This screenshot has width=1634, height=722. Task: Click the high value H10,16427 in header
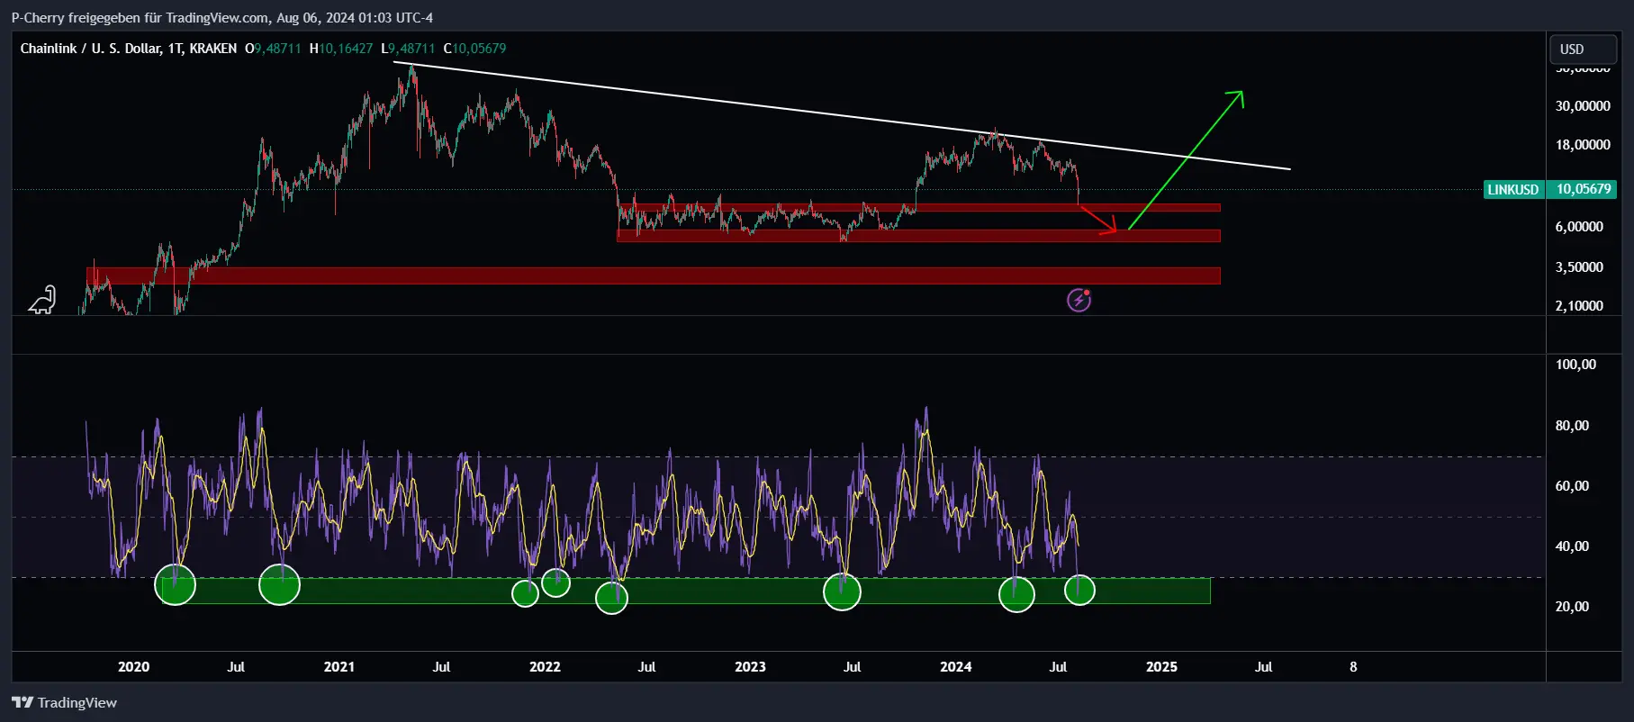(341, 49)
